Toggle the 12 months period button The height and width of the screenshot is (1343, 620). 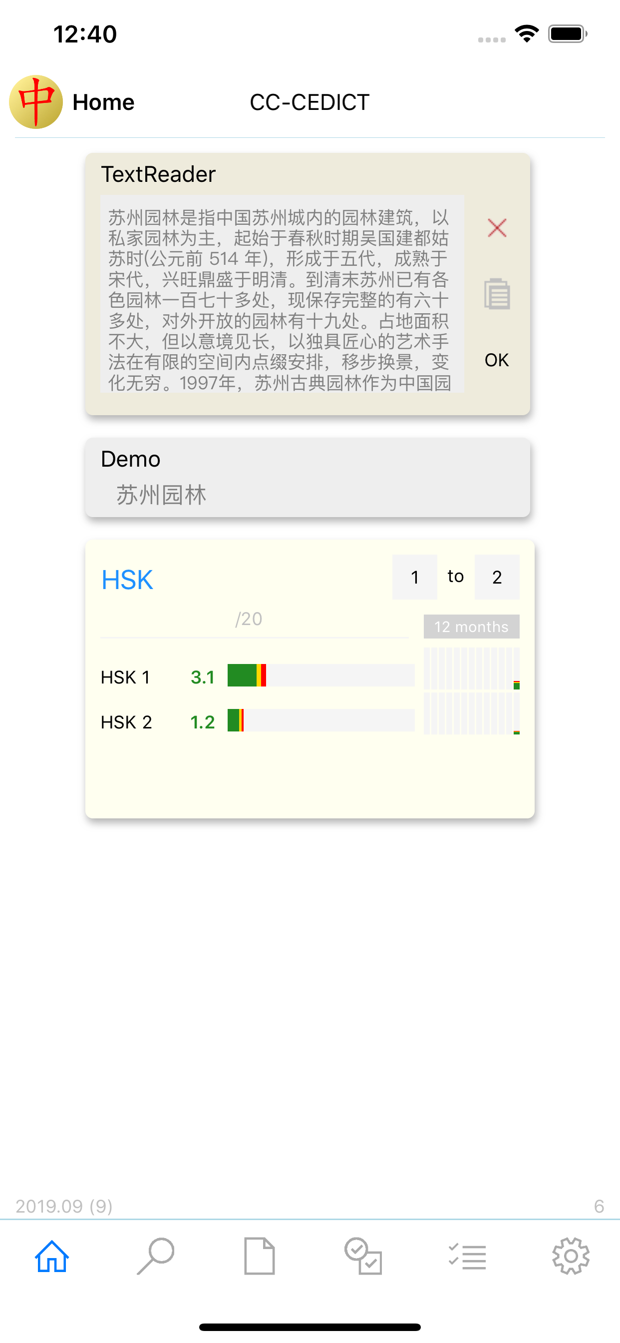pyautogui.click(x=472, y=627)
